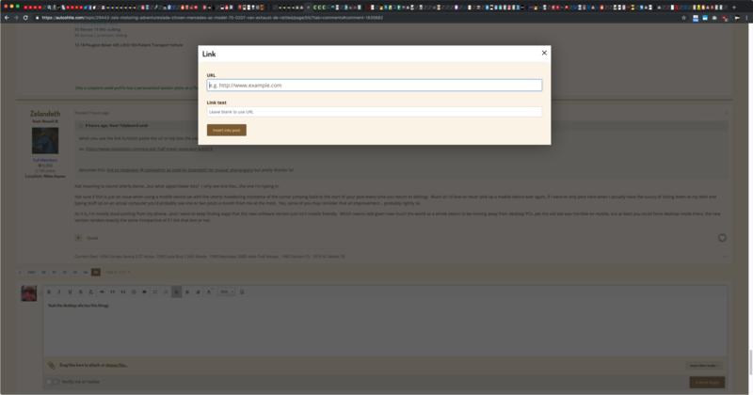Screen dimensions: 753x395
Task: Click the plus icon beside Quote
Action: click(78, 238)
